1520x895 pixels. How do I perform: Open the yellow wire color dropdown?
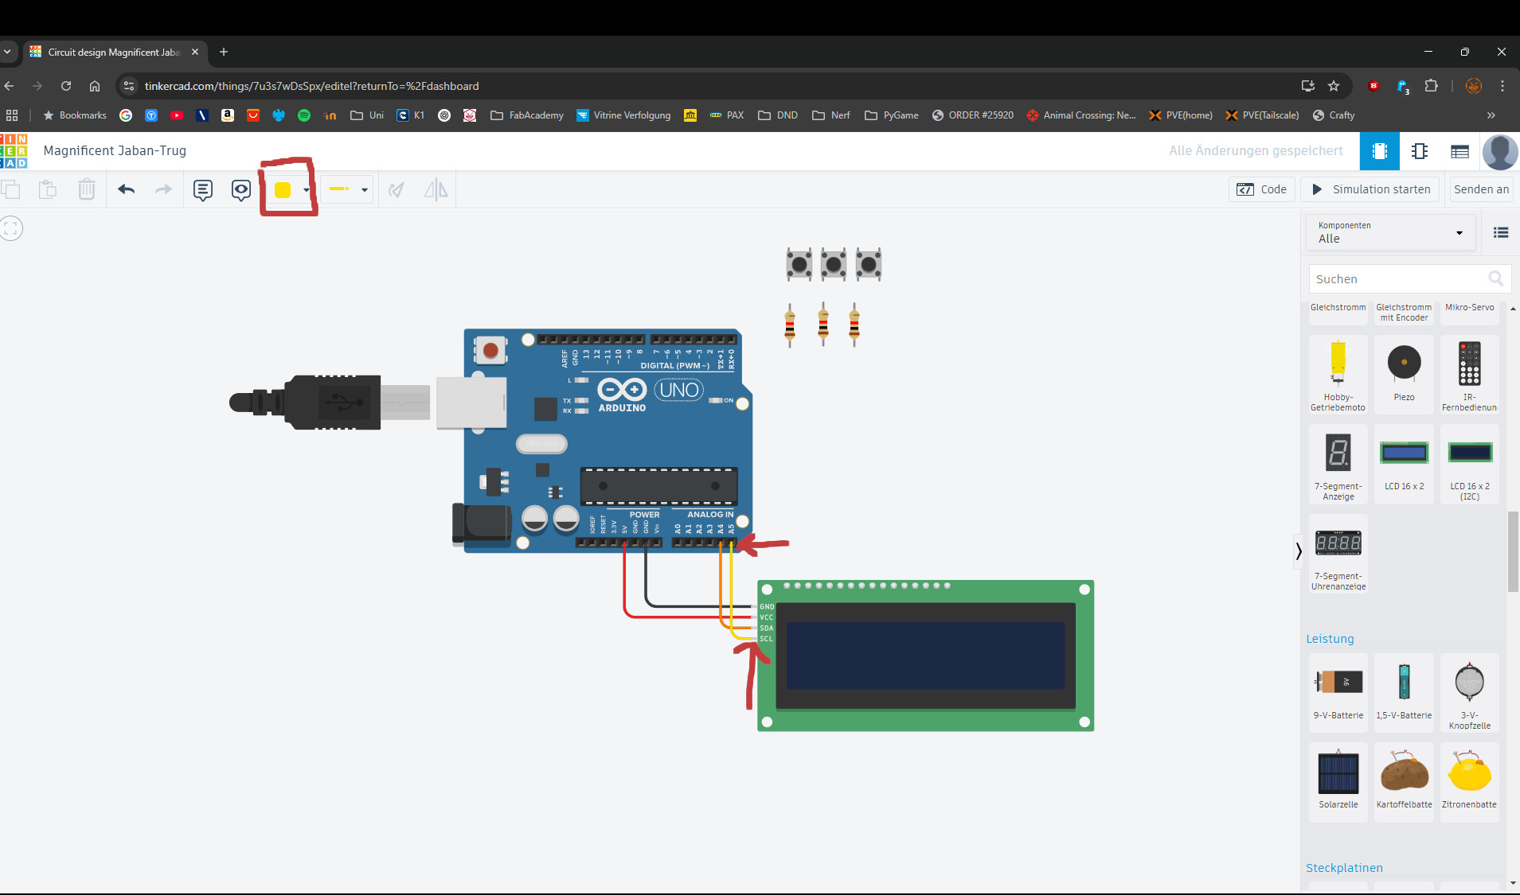[291, 189]
